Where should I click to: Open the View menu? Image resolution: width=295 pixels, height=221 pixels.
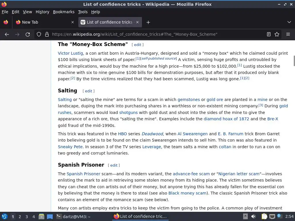27,12
